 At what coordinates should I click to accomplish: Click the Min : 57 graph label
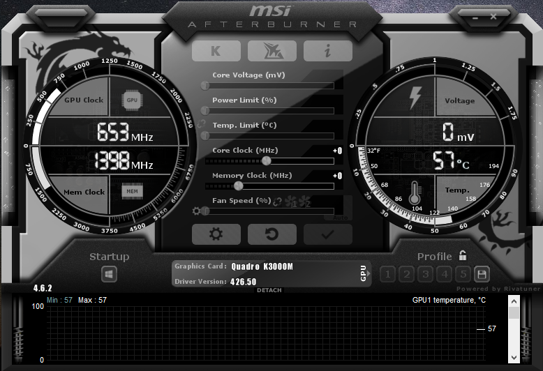(x=59, y=300)
